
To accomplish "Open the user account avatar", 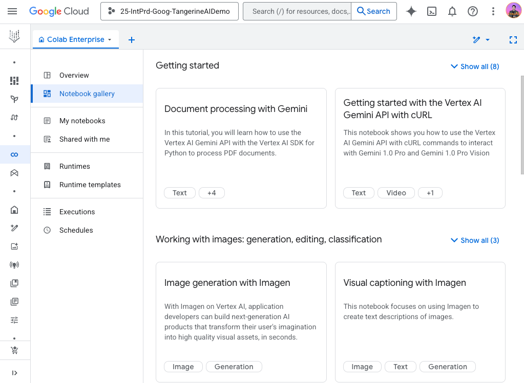I will tap(513, 10).
